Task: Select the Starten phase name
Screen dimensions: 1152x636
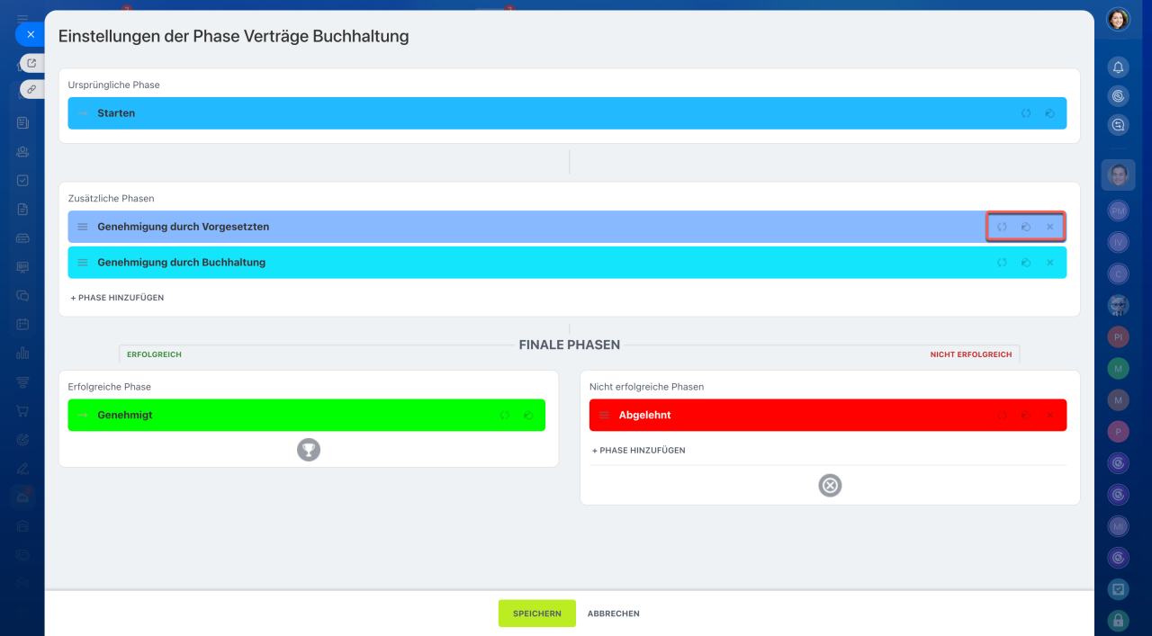Action: [116, 113]
